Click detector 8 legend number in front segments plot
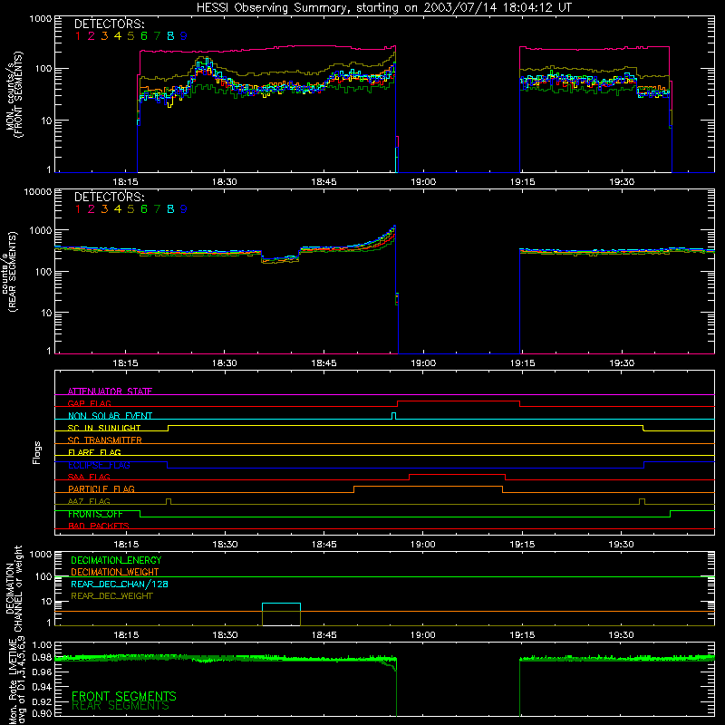This screenshot has height=725, width=725. pyautogui.click(x=170, y=36)
